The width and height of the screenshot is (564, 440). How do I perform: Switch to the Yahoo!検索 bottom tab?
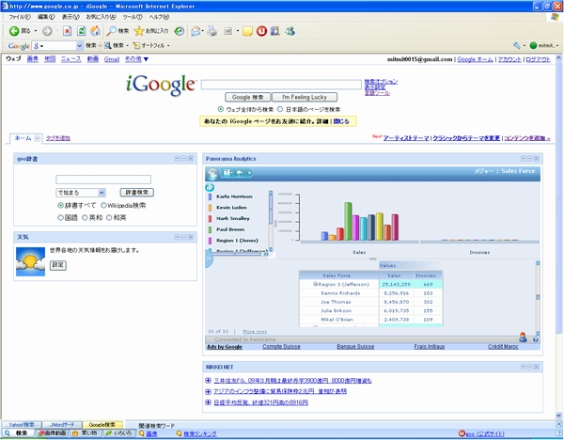pos(22,425)
